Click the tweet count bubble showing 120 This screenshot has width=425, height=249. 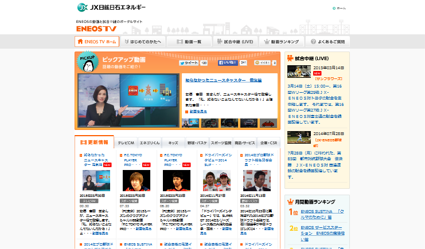[204, 63]
